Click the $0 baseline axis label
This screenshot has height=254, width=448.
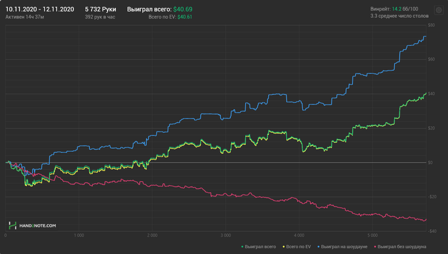[x=431, y=163]
